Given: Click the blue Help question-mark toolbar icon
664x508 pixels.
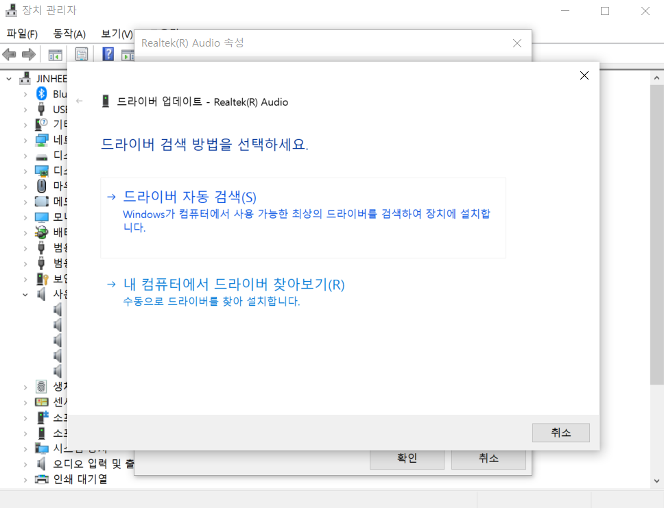Looking at the screenshot, I should click(x=108, y=54).
